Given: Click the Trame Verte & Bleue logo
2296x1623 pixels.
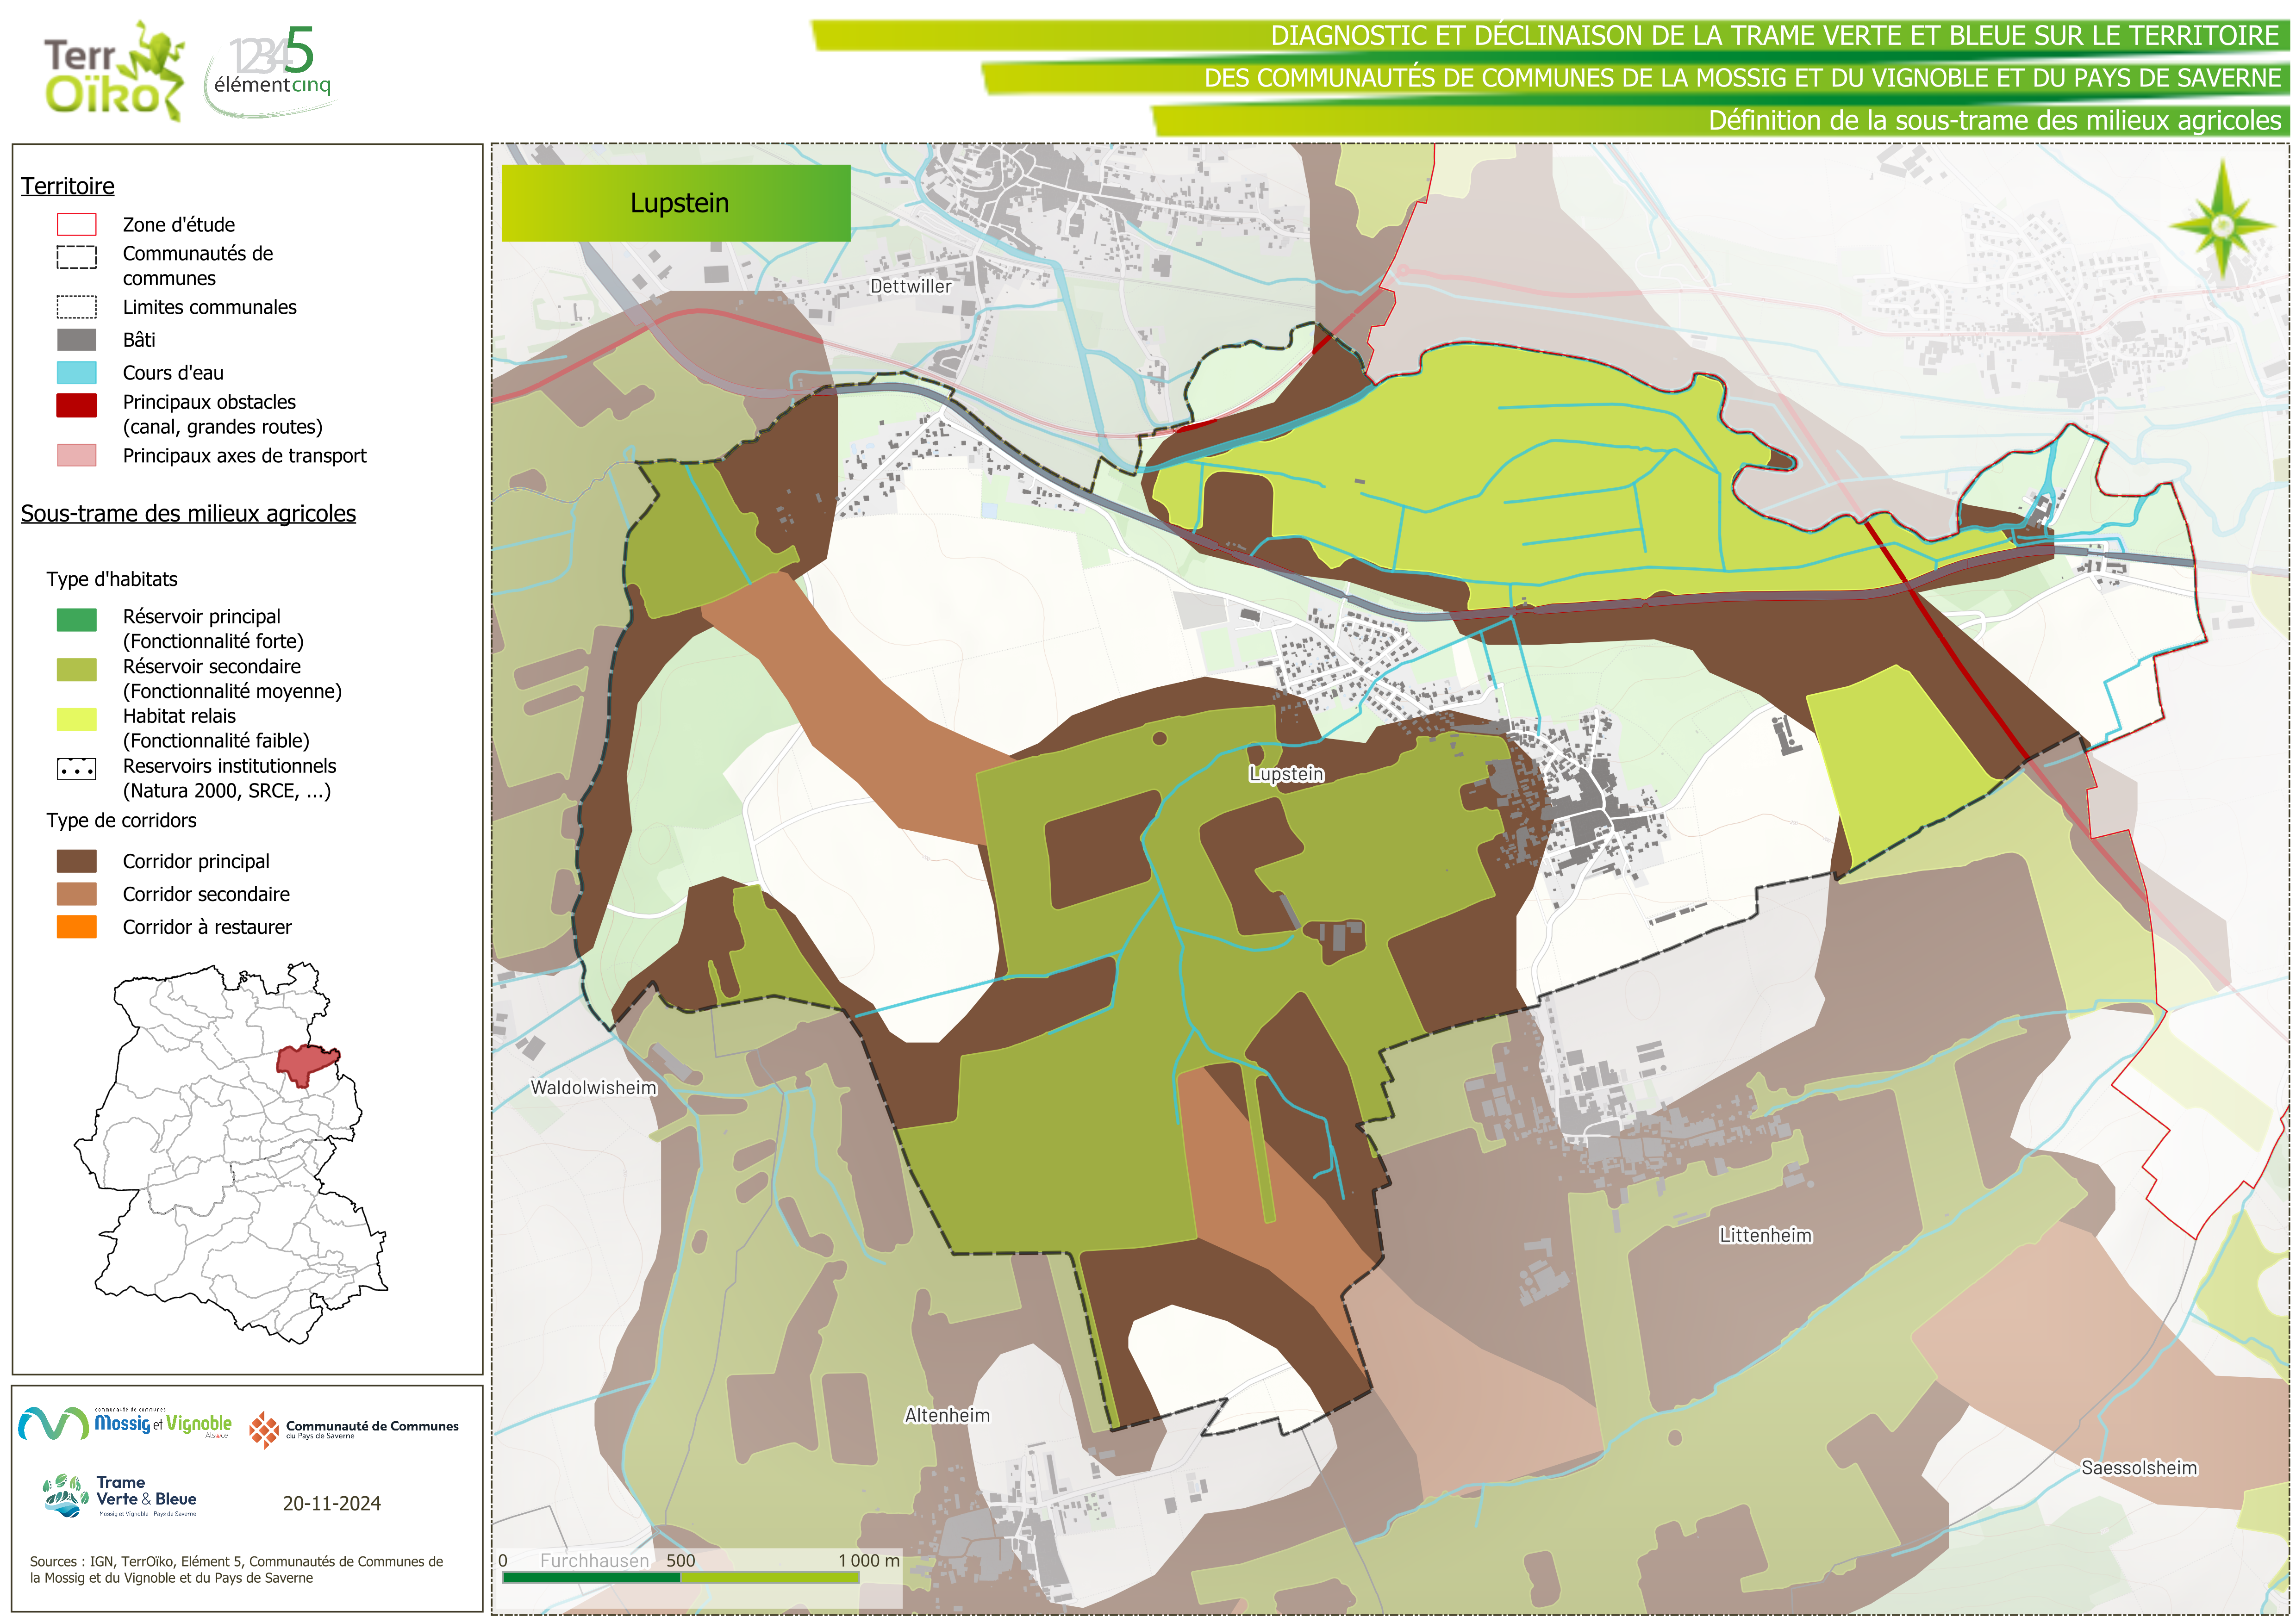Looking at the screenshot, I should tap(120, 1496).
